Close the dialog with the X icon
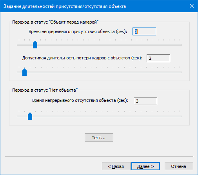The height and width of the screenshot is (175, 198). point(192,6)
